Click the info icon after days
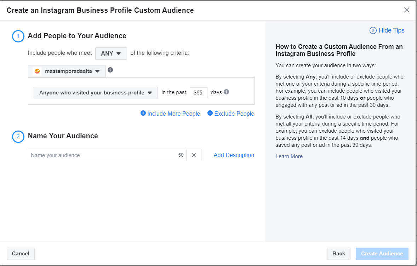The image size is (417, 266). [226, 92]
